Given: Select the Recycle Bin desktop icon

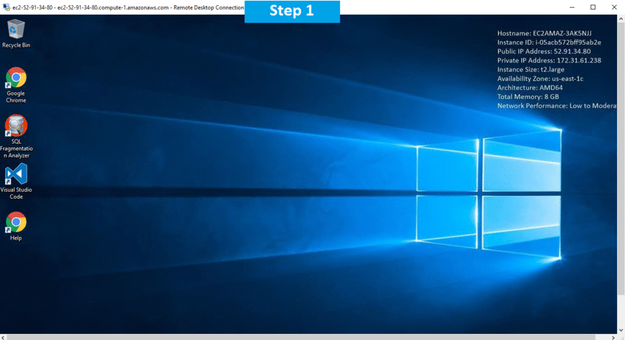Looking at the screenshot, I should 16,31.
